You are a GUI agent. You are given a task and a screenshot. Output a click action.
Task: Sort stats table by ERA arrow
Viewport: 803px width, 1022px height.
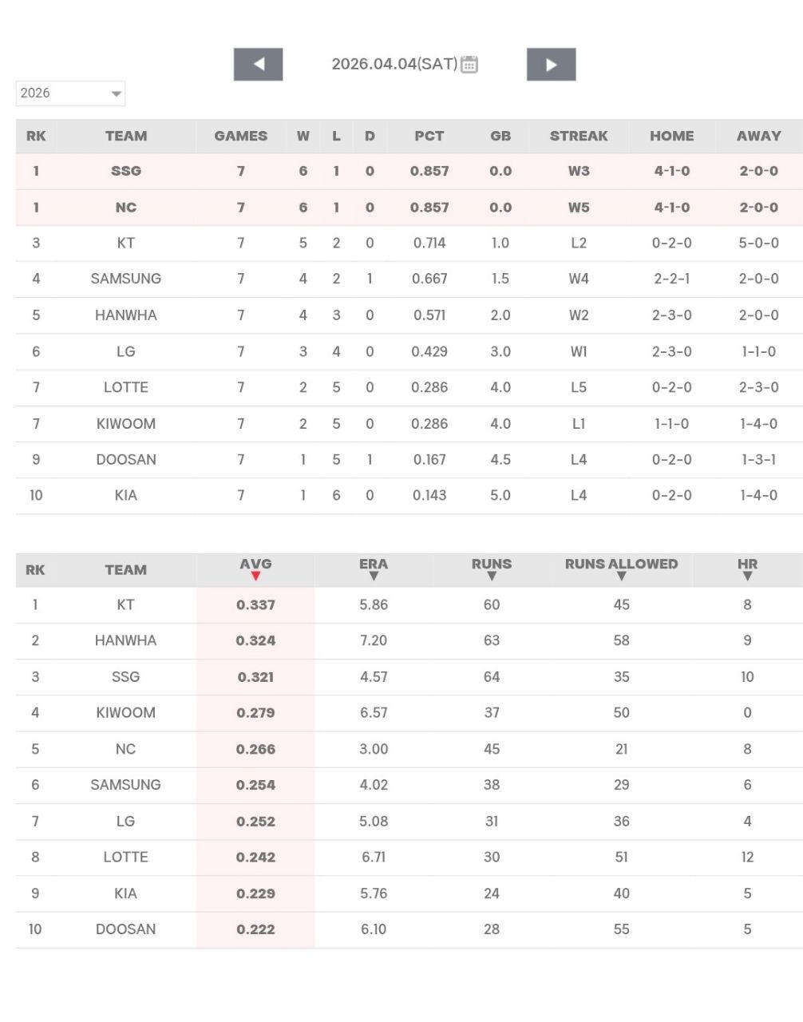click(373, 576)
